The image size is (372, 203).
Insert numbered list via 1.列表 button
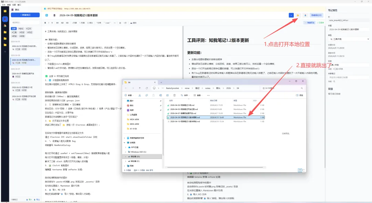(82, 23)
